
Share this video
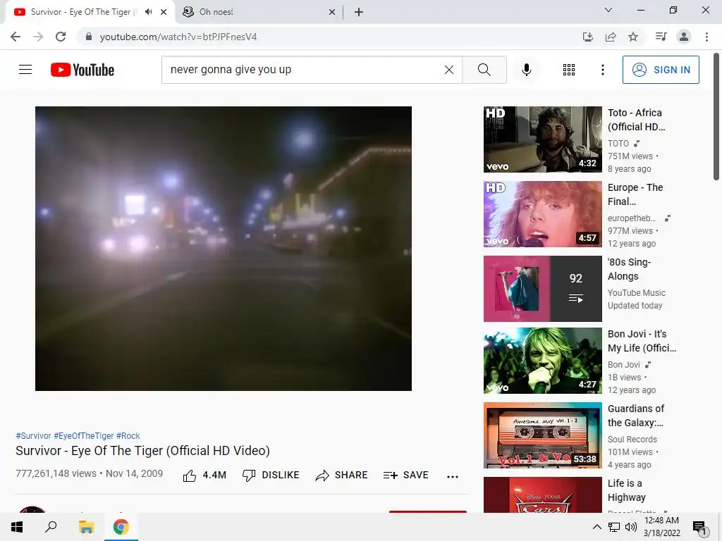341,475
